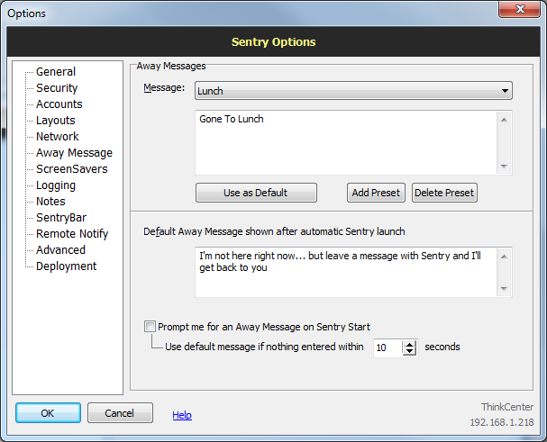Open the Help link
This screenshot has width=547, height=442.
[x=182, y=415]
